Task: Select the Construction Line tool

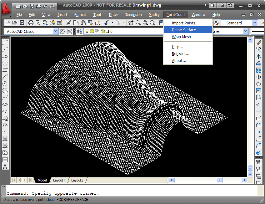Action: 5,49
